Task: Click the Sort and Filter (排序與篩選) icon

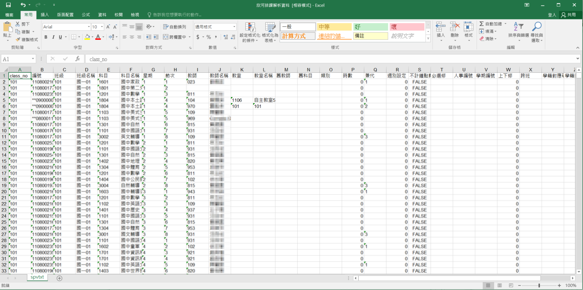Action: (518, 27)
